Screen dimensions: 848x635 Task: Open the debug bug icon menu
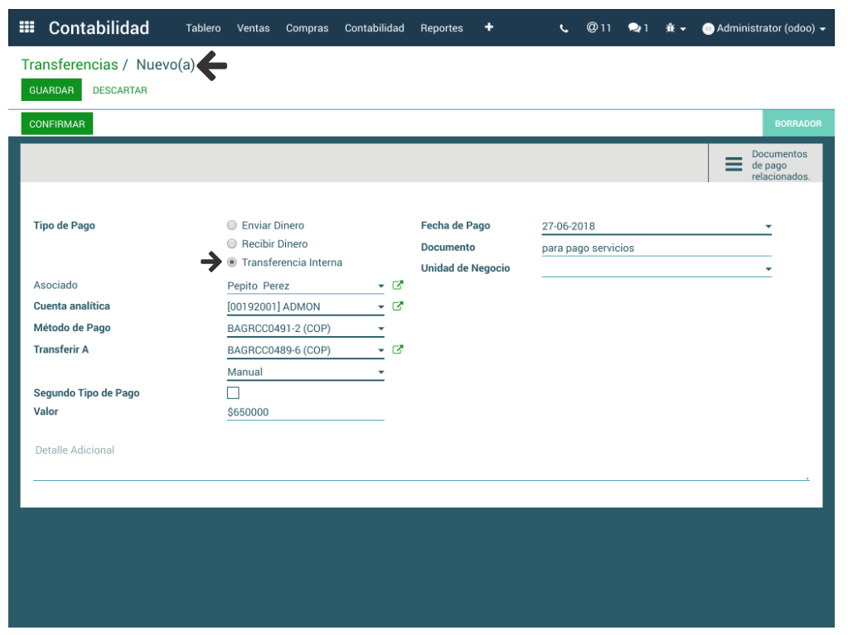[676, 28]
